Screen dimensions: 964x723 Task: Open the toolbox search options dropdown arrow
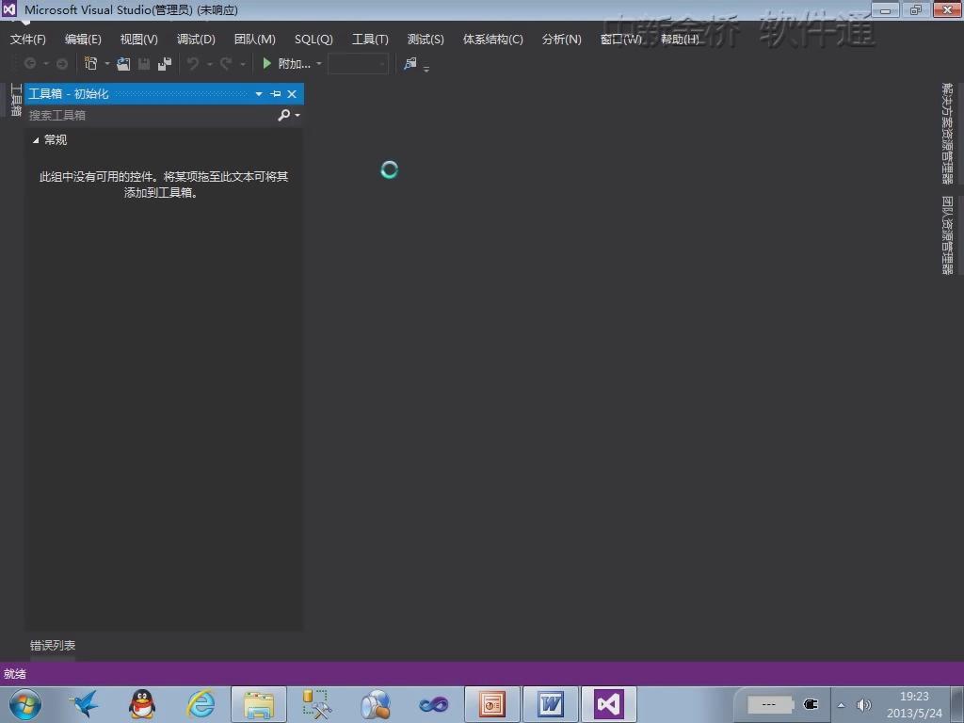[x=297, y=115]
